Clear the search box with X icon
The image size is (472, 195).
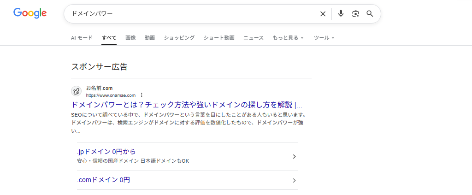pos(323,14)
